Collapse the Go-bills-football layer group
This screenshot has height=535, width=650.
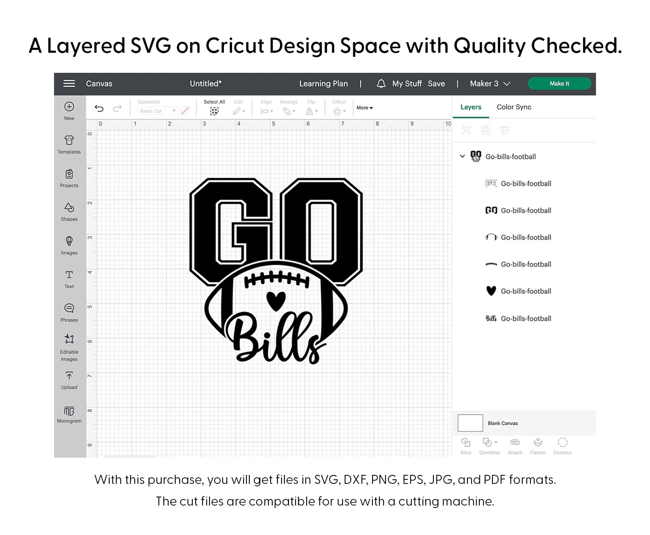[462, 156]
